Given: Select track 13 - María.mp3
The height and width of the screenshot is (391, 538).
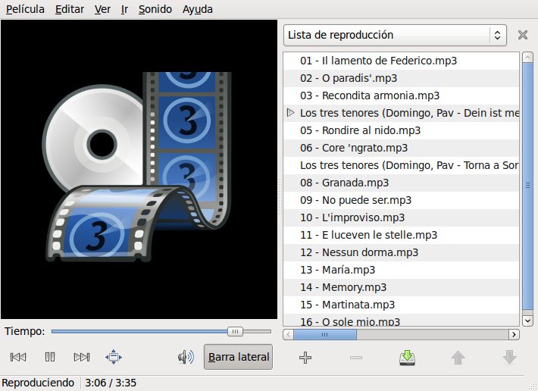Looking at the screenshot, I should point(401,271).
